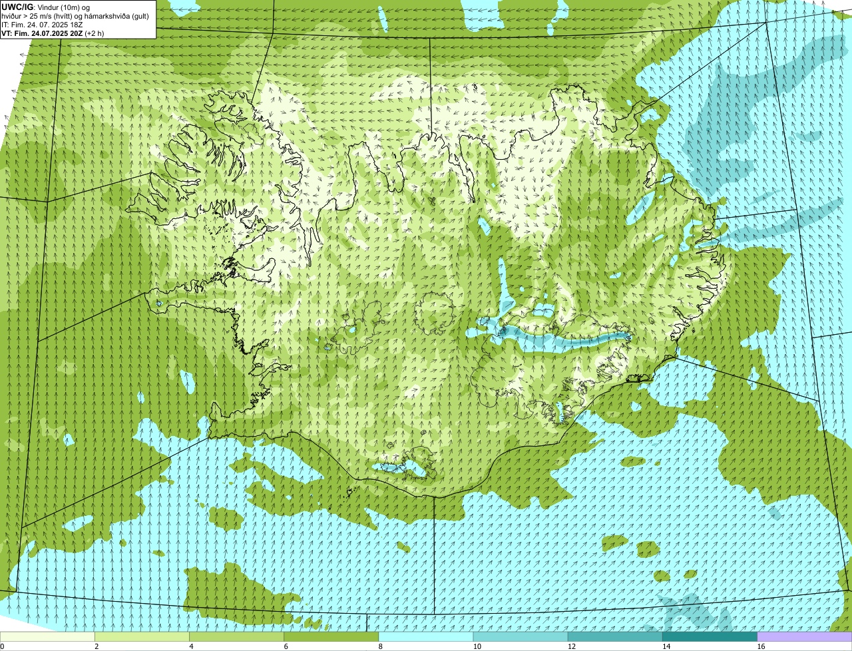
Task: Select the '12' tick label on the scale
Action: tap(572, 646)
